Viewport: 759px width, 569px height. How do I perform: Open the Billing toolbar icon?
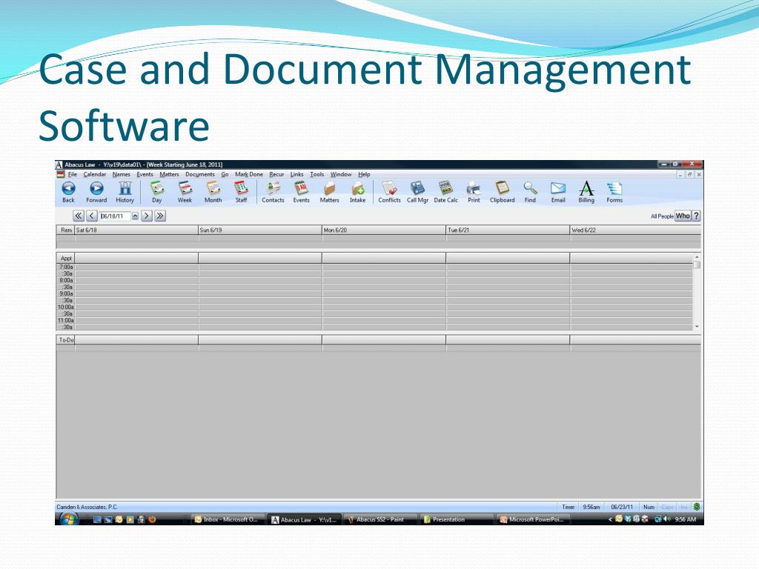coord(586,188)
